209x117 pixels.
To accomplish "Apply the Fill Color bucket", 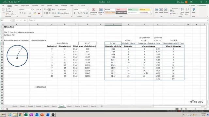I will pos(35,13).
